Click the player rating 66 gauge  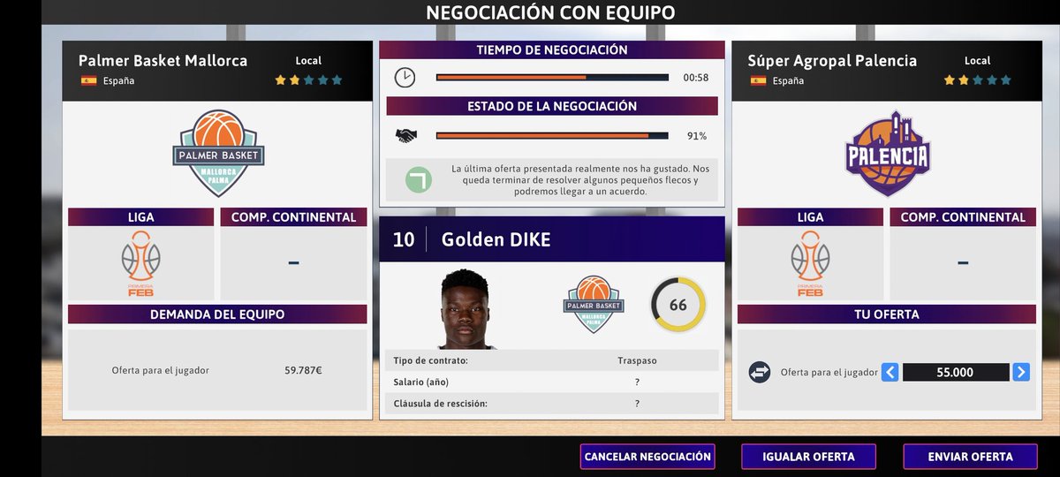pos(678,305)
